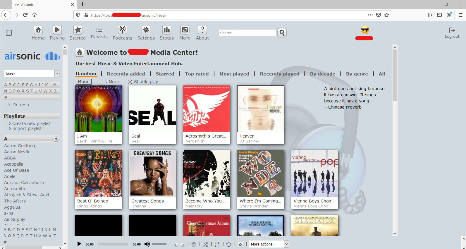Click home icon beside Welcome heading
Image resolution: width=466 pixels, height=249 pixels.
point(80,52)
